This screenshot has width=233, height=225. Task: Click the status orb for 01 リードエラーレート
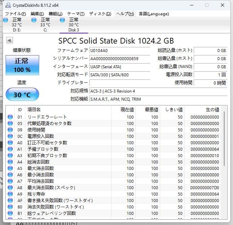[x=10, y=117]
